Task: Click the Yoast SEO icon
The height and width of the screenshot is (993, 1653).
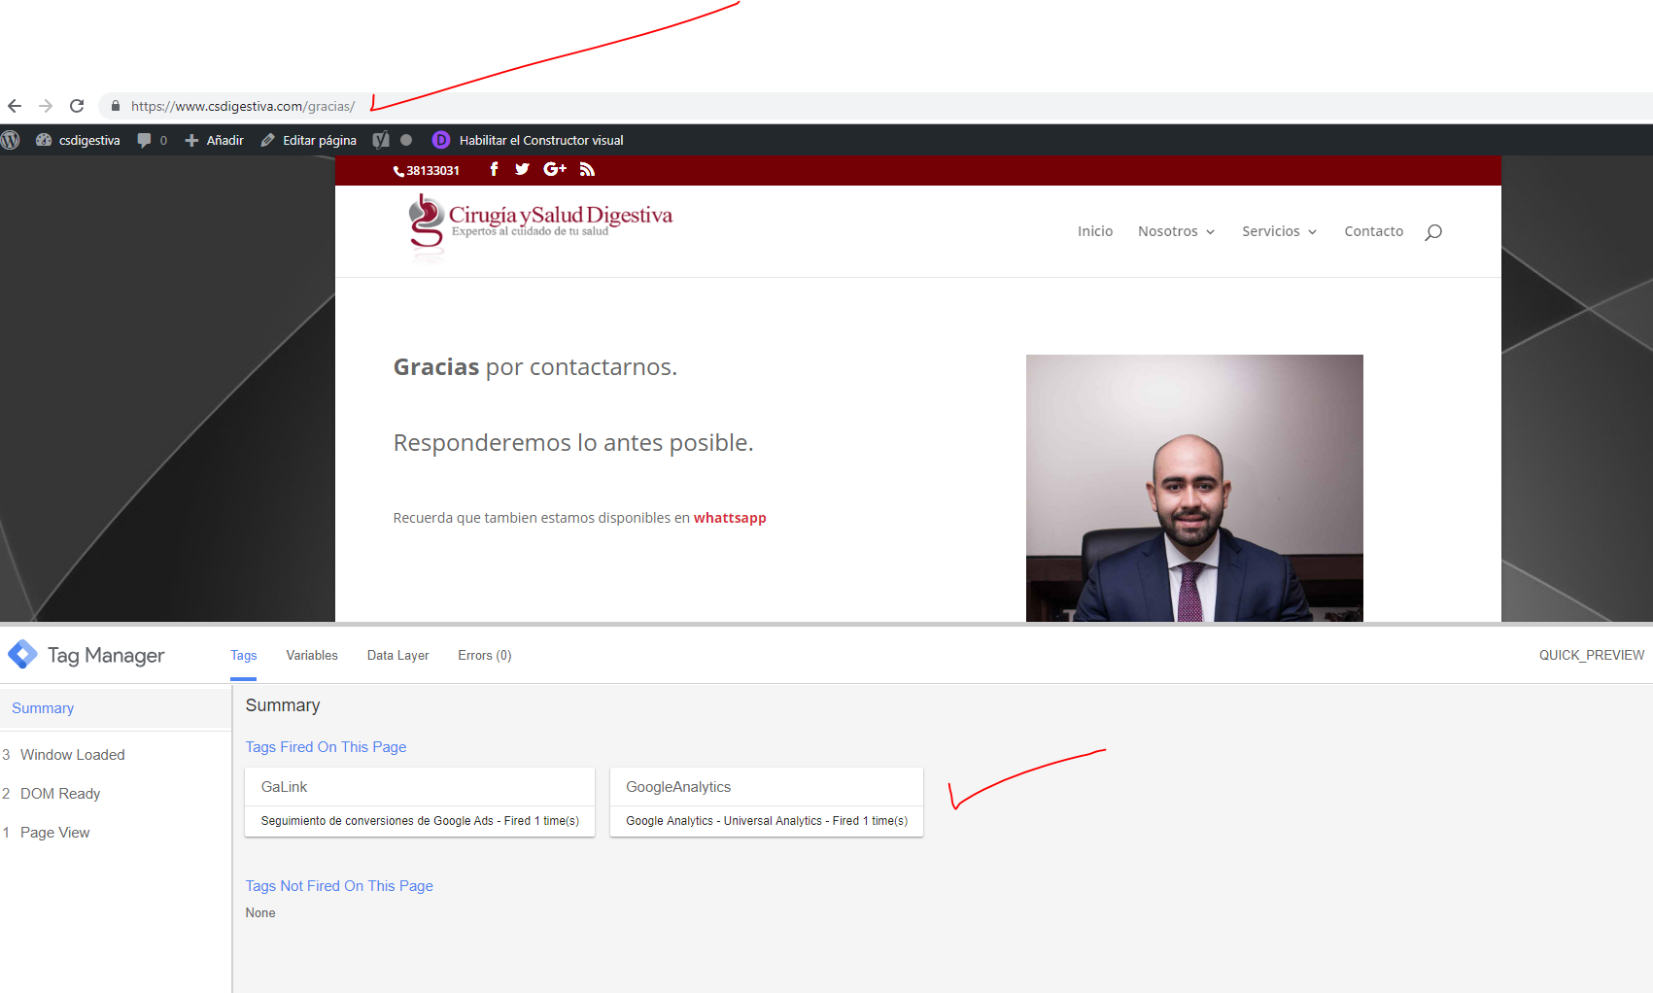Action: [x=381, y=140]
